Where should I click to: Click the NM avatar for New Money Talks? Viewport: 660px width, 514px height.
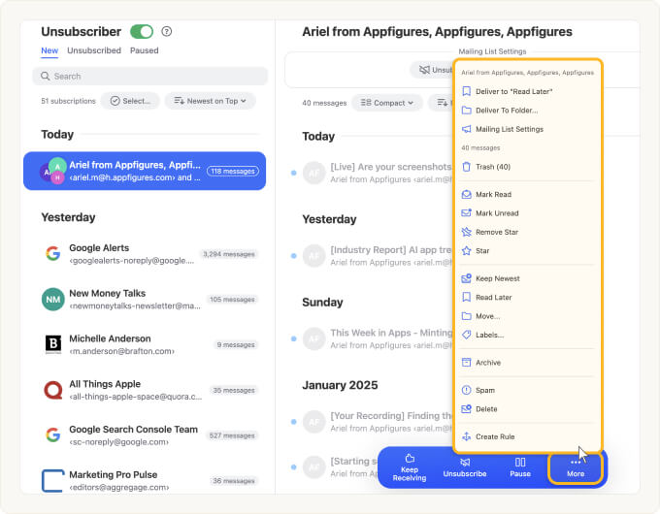(53, 300)
